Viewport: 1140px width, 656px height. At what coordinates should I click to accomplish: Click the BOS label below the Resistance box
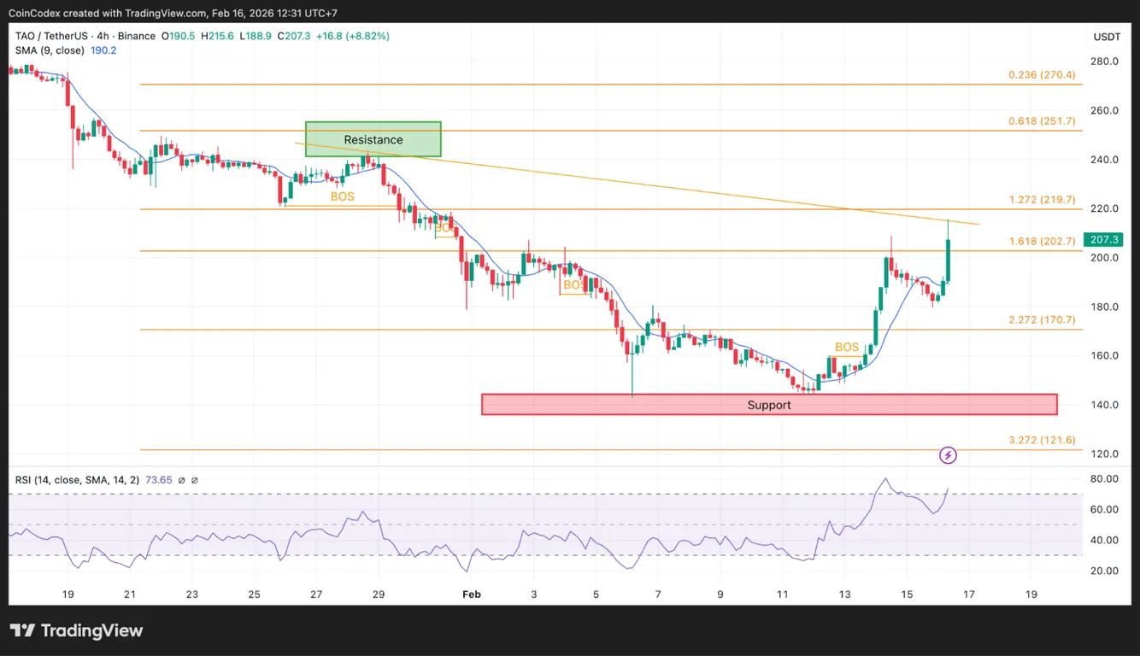point(343,196)
